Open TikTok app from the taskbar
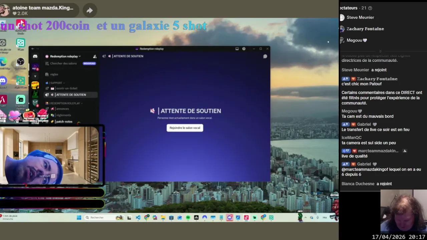427x240 pixels. pyautogui.click(x=246, y=218)
